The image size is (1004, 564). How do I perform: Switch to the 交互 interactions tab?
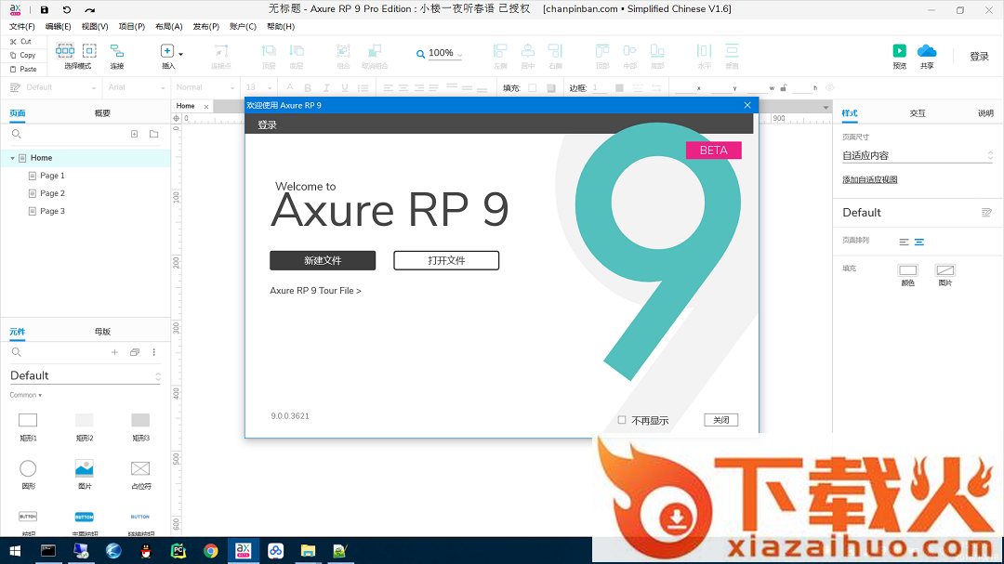918,113
